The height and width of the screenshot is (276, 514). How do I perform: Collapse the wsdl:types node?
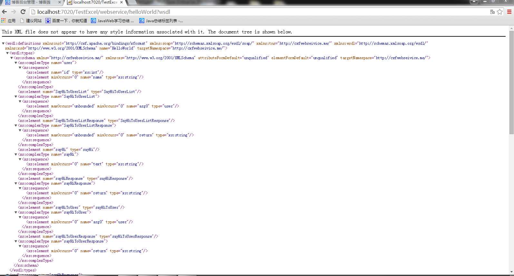(7, 53)
